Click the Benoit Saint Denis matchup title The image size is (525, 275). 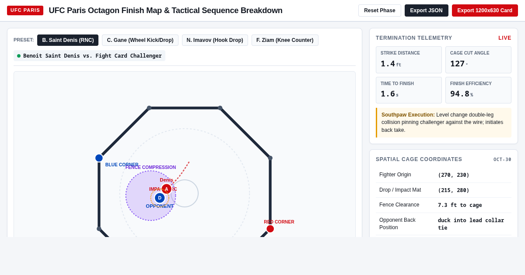click(x=92, y=56)
